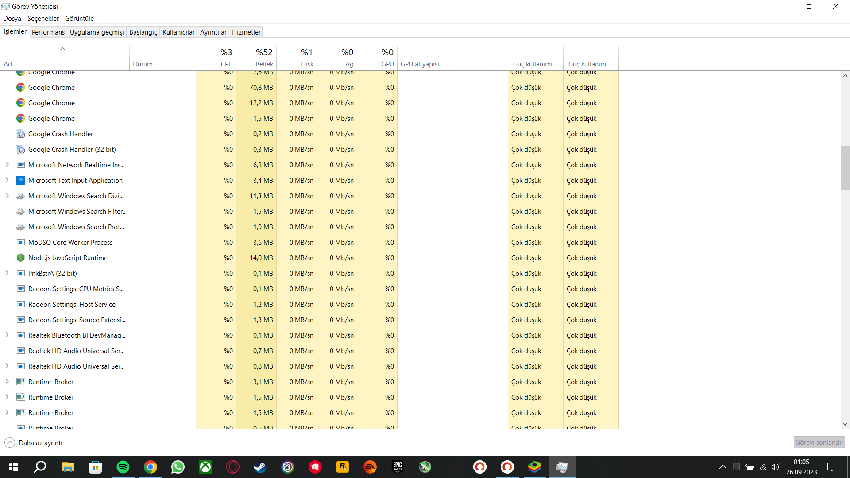Click the Görevi sonlandır button
The width and height of the screenshot is (850, 478).
click(x=819, y=442)
